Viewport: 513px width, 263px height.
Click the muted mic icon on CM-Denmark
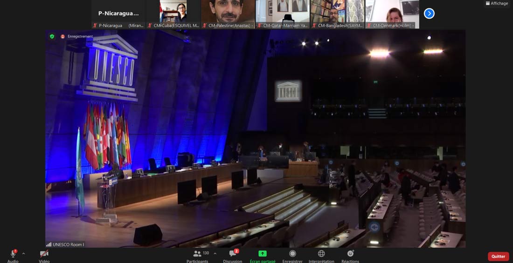(x=369, y=26)
